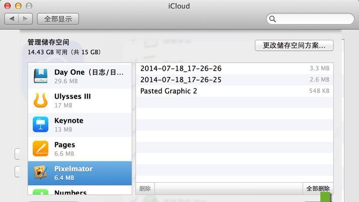Select Keynote row label
This screenshot has height=202, width=359.
(69, 121)
